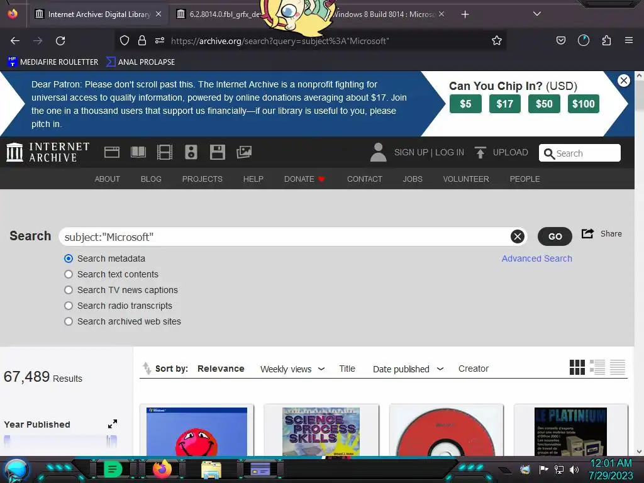The image size is (644, 483).
Task: Select Search archived web sites option
Action: coord(69,321)
